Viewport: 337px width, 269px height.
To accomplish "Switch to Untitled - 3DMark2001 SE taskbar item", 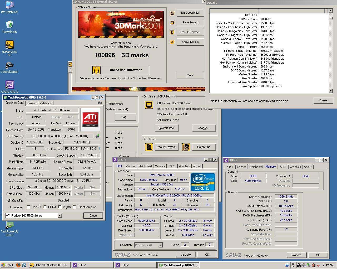I will coord(49,265).
